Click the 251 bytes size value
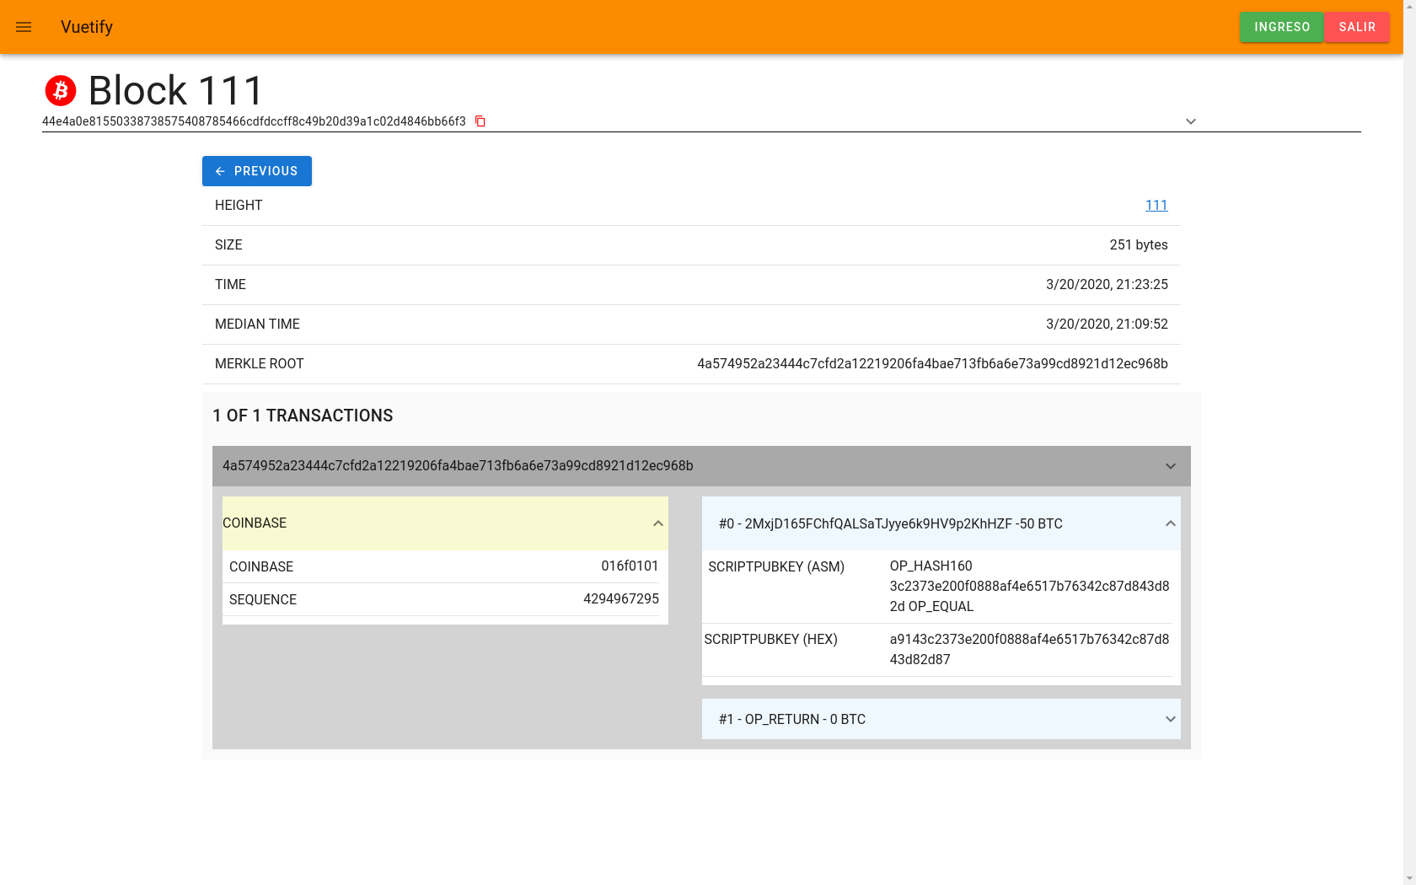The width and height of the screenshot is (1416, 885). click(x=1139, y=244)
